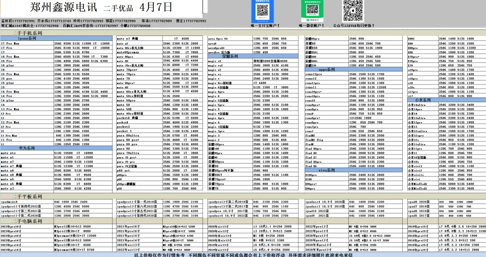Click the find X7 model cell
This screenshot has width=486, height=257.
coord(327,157)
